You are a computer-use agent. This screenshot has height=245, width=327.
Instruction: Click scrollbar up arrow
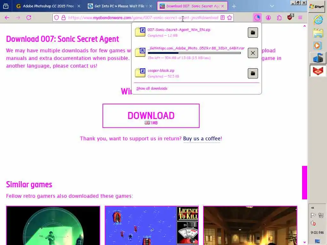point(304,26)
